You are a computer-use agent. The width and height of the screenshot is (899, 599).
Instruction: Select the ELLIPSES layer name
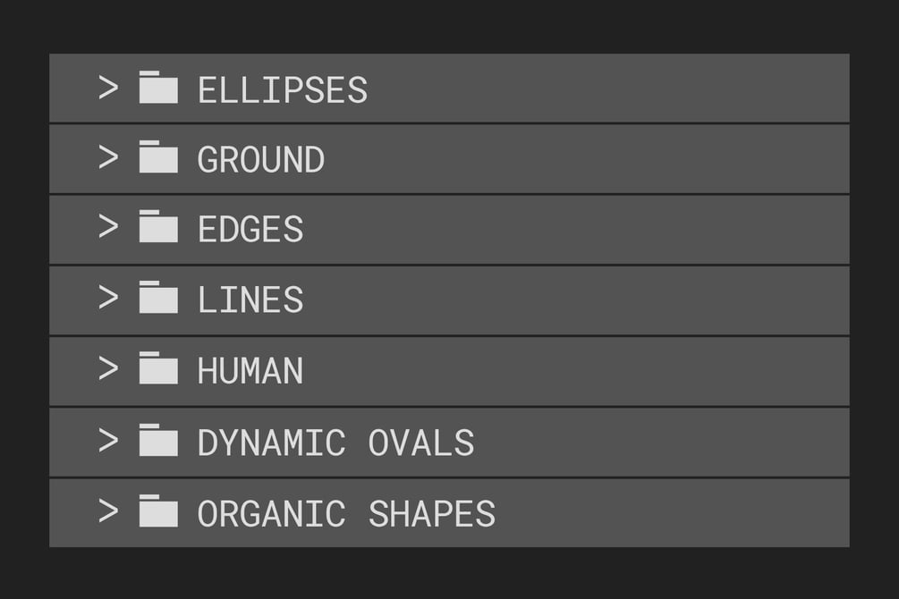pyautogui.click(x=282, y=90)
